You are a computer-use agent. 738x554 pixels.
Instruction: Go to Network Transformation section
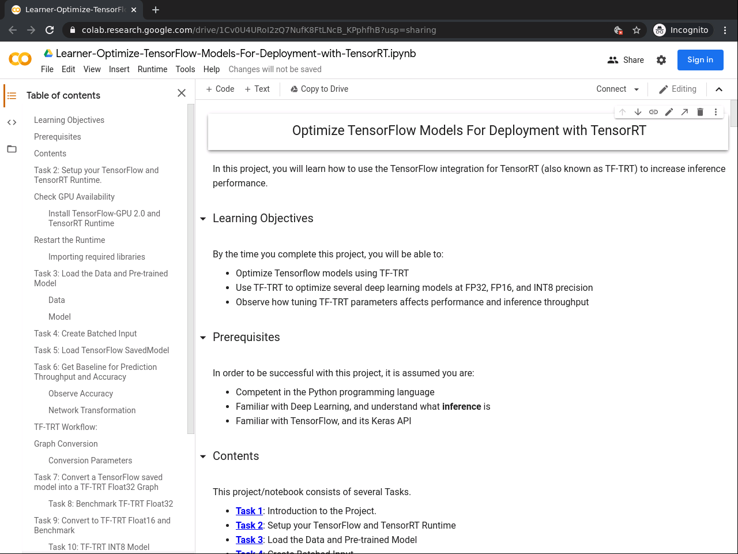(92, 410)
